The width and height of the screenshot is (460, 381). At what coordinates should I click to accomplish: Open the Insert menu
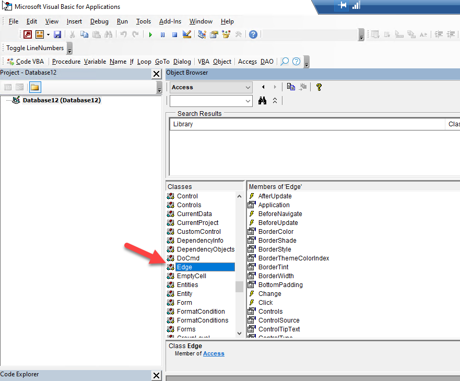(x=74, y=21)
